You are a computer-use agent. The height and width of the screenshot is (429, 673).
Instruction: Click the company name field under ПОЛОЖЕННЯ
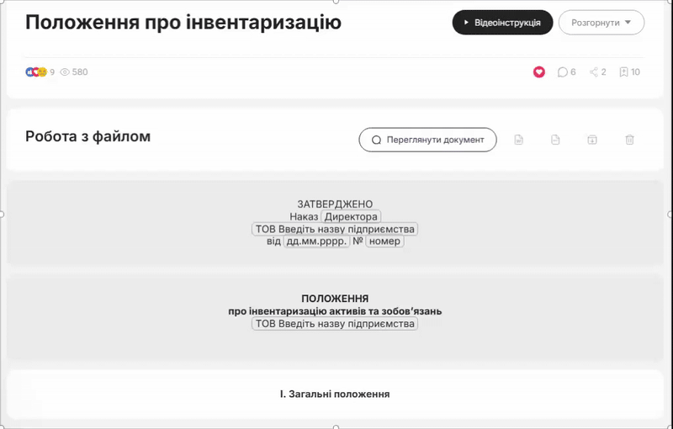pyautogui.click(x=335, y=324)
